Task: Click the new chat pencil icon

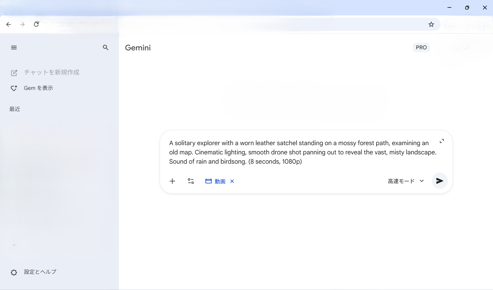Action: [14, 73]
